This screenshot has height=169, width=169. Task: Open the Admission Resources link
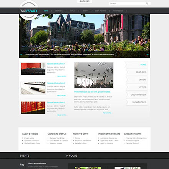(109, 138)
